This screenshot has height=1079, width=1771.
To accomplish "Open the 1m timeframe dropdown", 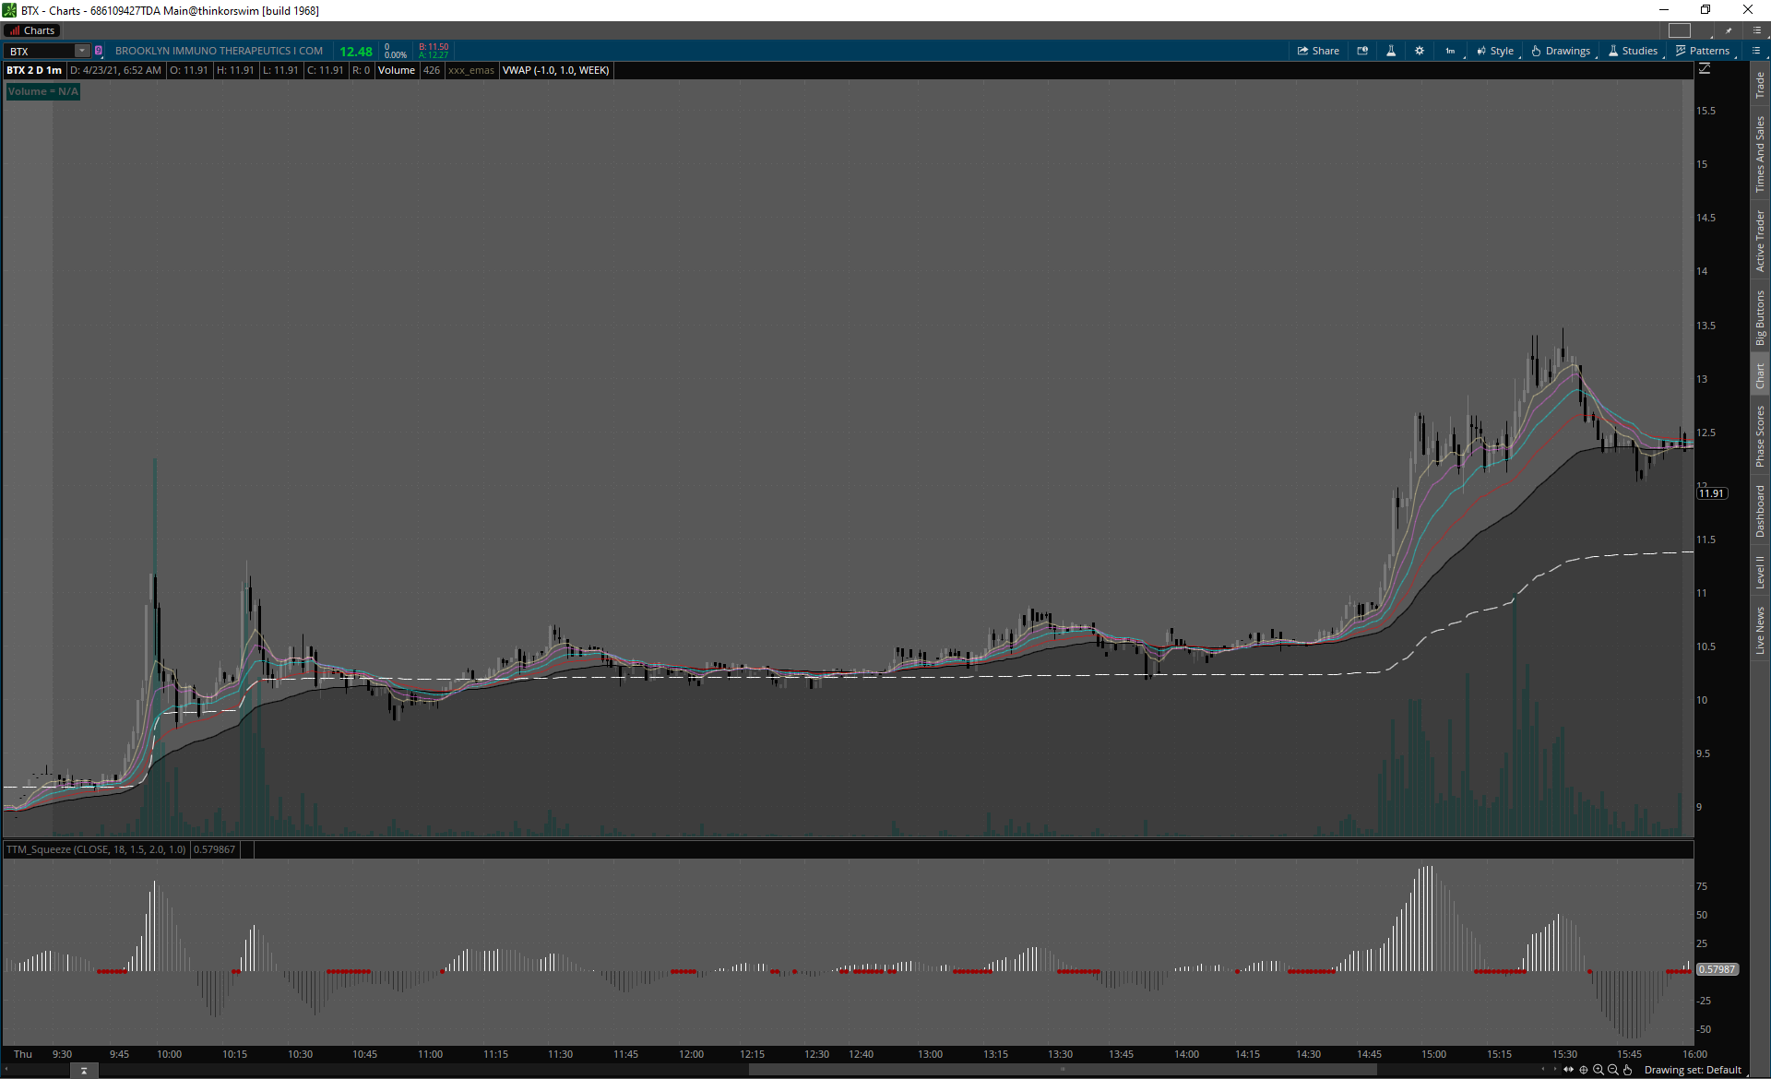I will 1451,51.
